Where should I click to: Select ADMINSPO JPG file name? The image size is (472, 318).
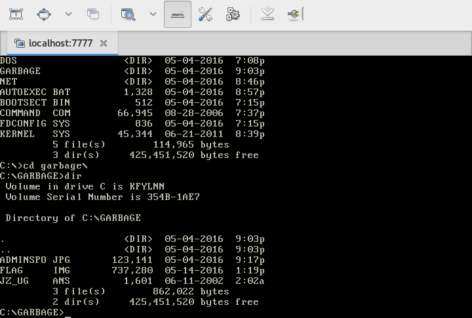(x=35, y=260)
